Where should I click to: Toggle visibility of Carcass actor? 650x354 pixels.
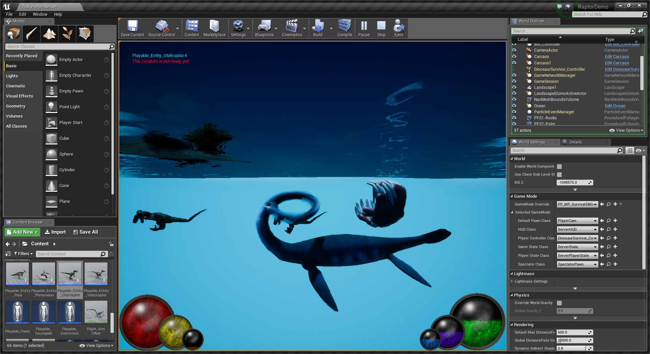(x=514, y=56)
